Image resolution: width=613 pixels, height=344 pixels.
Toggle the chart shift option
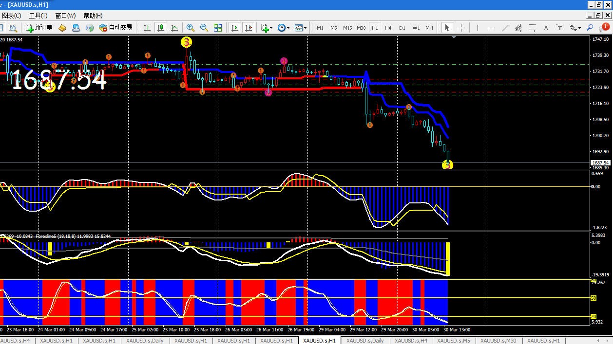click(x=249, y=28)
